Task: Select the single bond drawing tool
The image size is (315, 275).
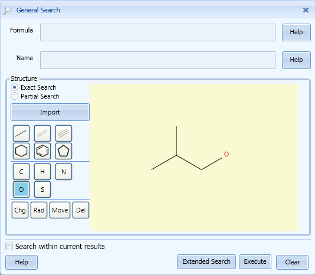Action: click(x=21, y=133)
